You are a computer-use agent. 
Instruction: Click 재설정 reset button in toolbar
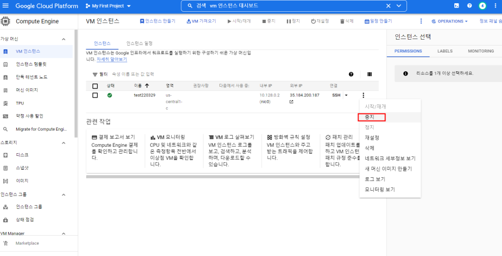[320, 21]
